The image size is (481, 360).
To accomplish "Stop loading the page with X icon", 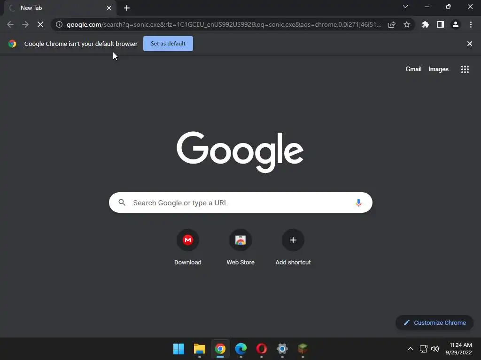I will pos(40,24).
